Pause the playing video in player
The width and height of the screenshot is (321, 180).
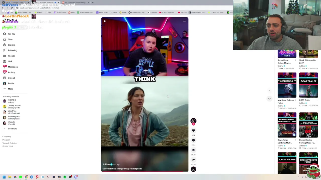145,94
